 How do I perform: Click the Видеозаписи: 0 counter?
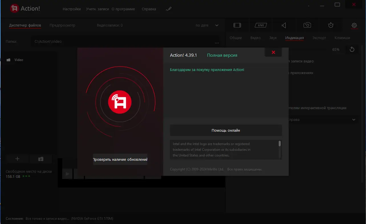coord(110,25)
